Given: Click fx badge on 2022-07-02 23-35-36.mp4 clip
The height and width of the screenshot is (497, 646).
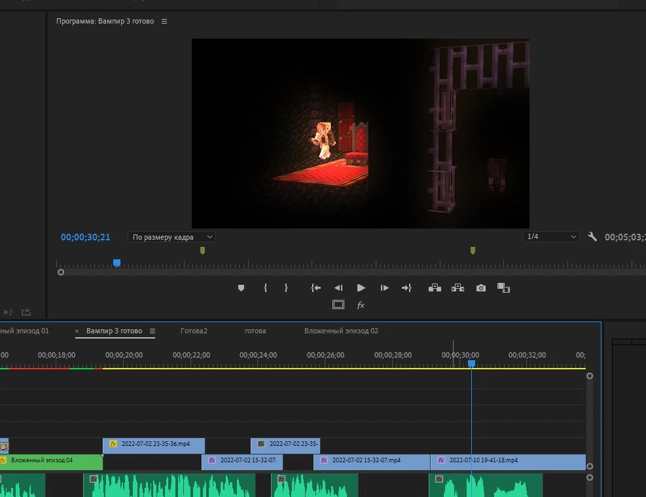Looking at the screenshot, I should pyautogui.click(x=113, y=444).
